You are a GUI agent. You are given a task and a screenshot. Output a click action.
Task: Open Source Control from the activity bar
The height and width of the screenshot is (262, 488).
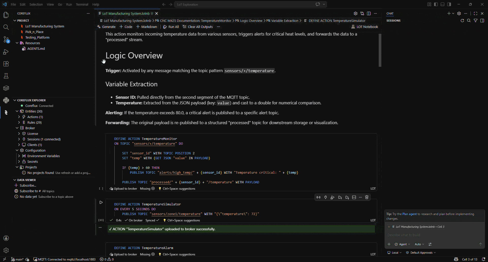click(x=6, y=40)
